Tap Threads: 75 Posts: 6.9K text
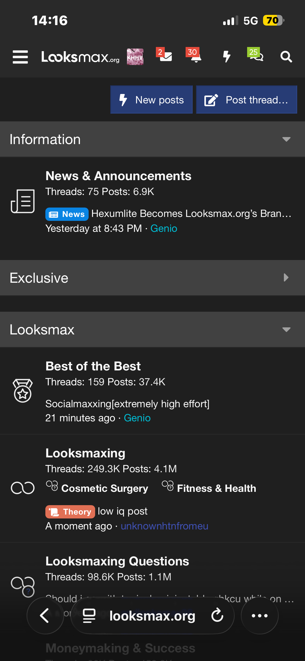This screenshot has width=305, height=661. [x=100, y=192]
